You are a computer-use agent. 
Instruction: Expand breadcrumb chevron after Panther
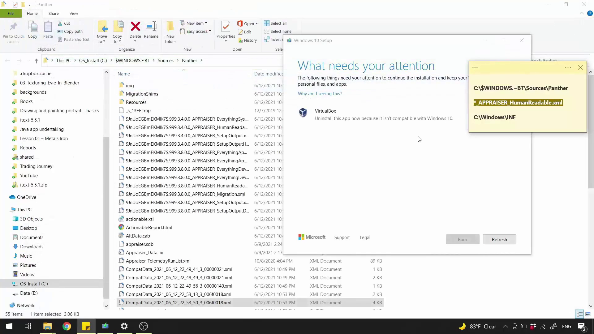(x=201, y=61)
